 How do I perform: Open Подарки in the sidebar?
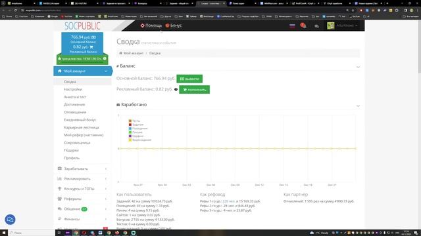[x=71, y=150]
